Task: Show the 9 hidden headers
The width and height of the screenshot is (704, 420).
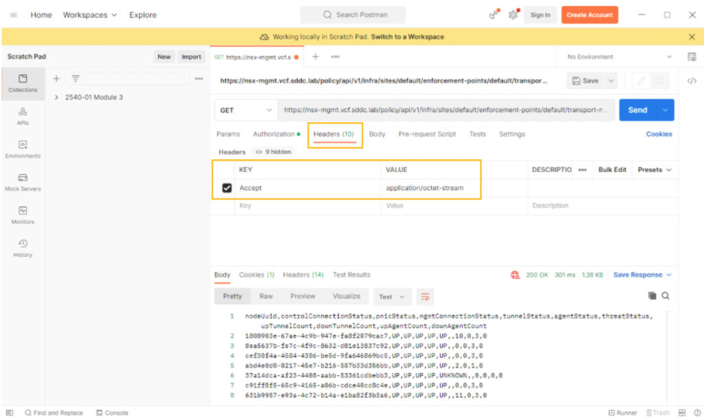Action: click(x=274, y=152)
